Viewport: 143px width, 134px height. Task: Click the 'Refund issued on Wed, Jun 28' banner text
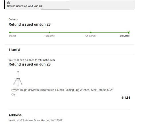pos(25,6)
